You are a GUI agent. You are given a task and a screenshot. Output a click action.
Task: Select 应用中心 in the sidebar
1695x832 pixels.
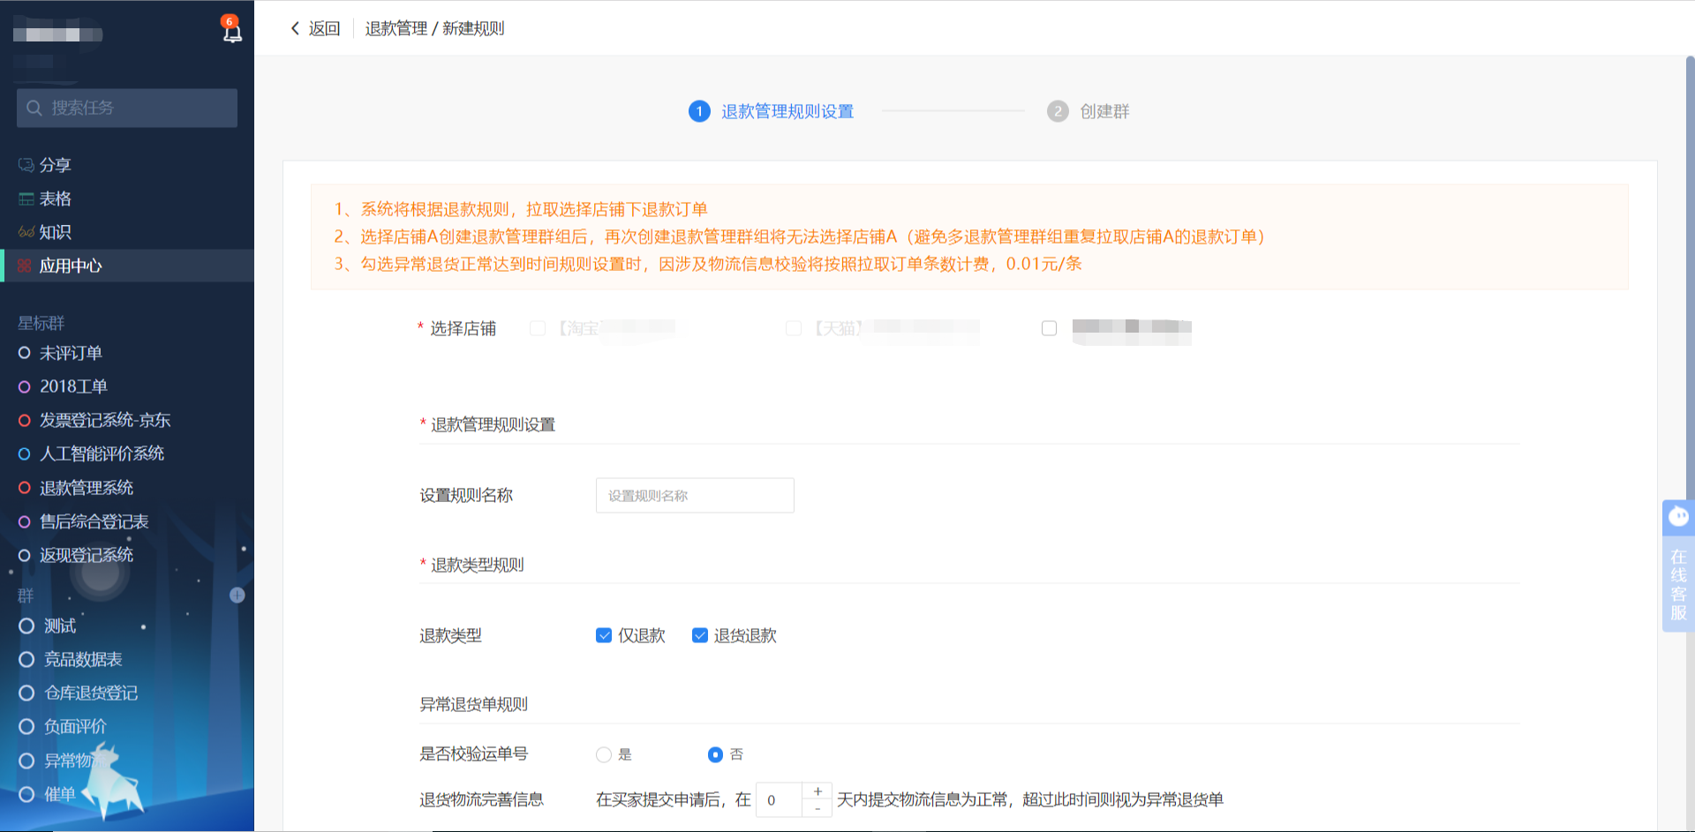click(71, 266)
